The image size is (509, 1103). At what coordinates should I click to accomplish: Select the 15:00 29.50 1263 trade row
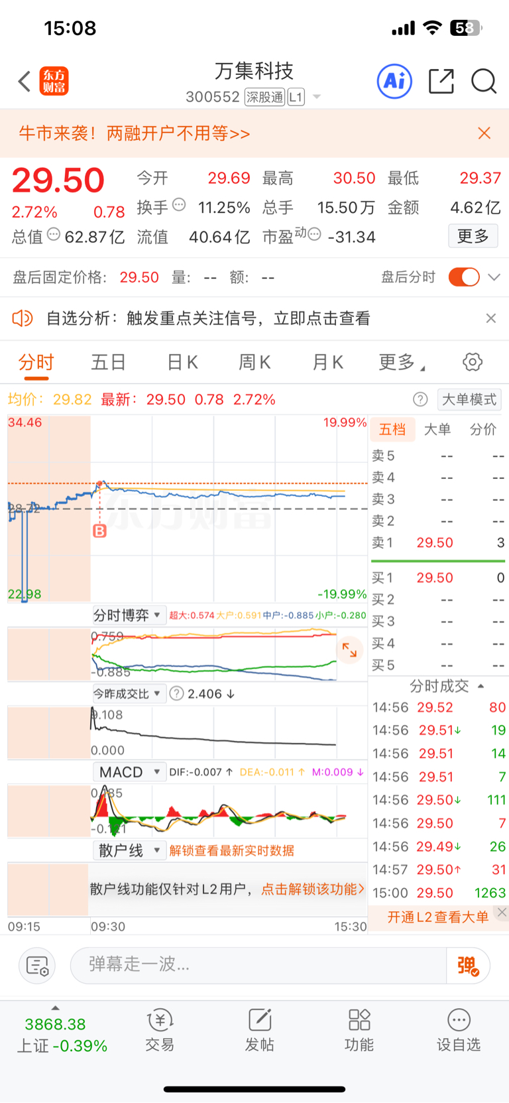(439, 893)
